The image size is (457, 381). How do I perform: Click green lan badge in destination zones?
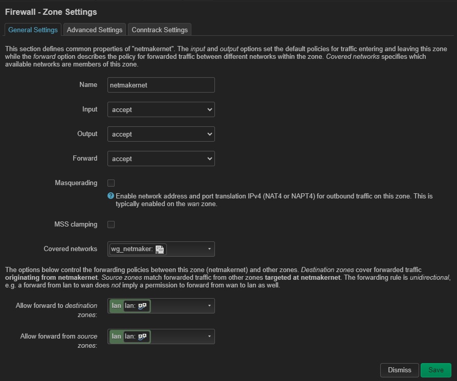116,306
